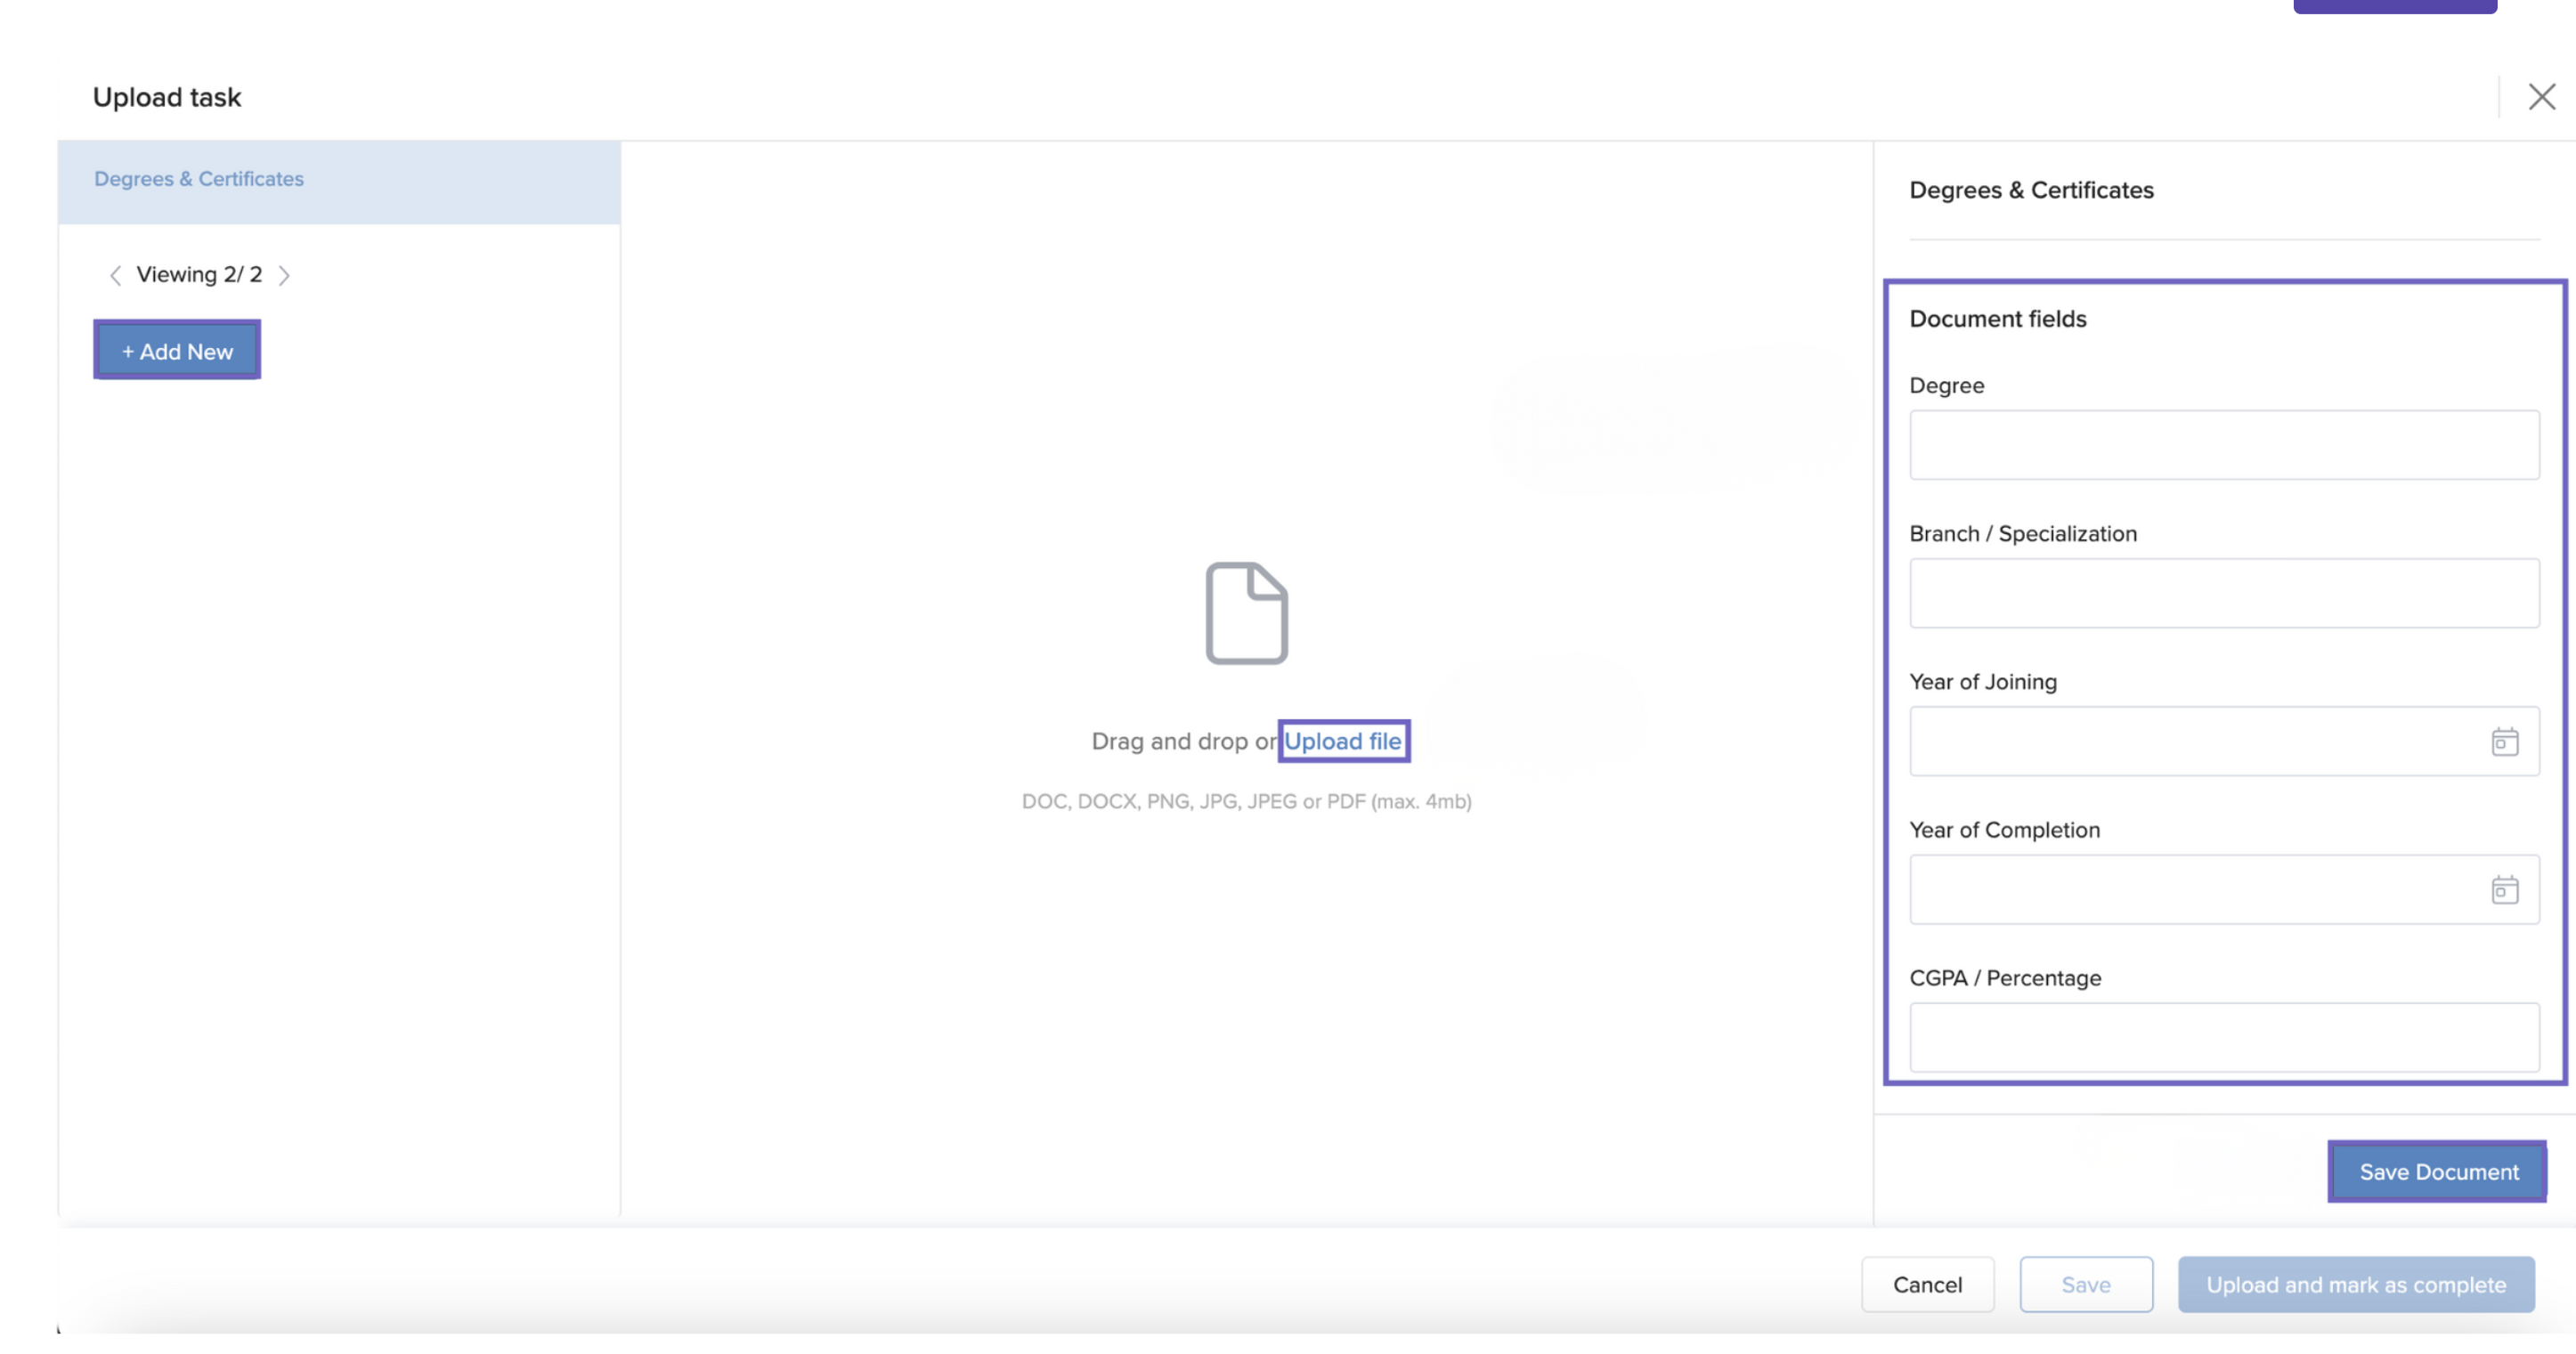Go to previous document with left chevron
The height and width of the screenshot is (1354, 2576).
tap(115, 275)
